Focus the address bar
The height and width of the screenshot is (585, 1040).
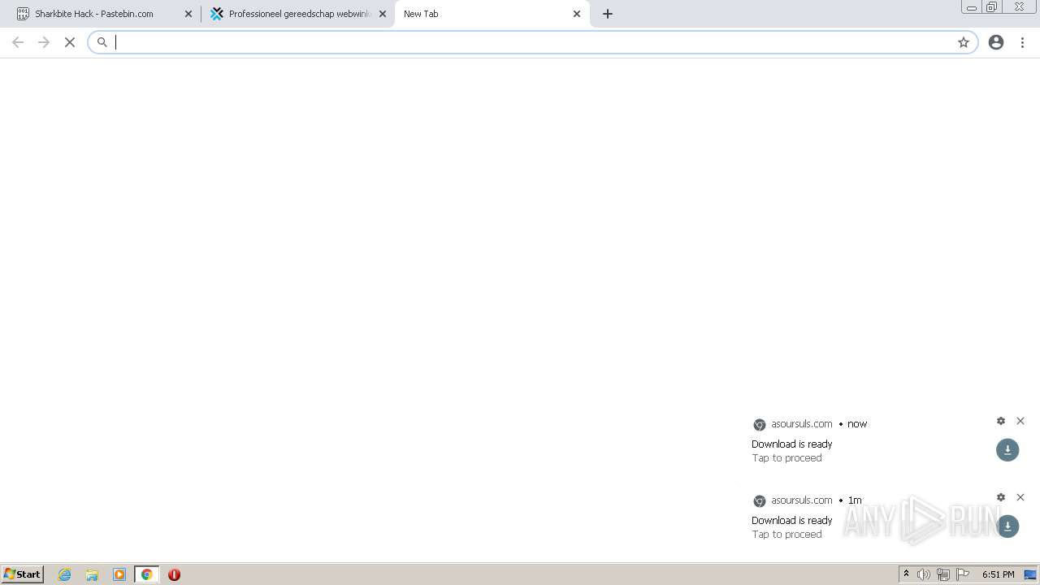[x=532, y=42]
